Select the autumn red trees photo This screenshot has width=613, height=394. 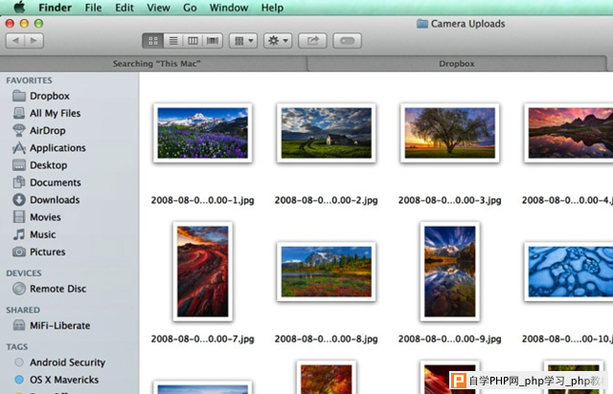point(326,378)
